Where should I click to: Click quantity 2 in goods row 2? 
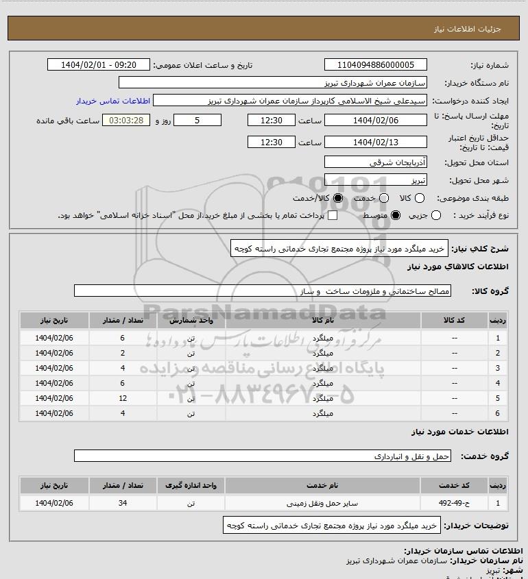[123, 353]
